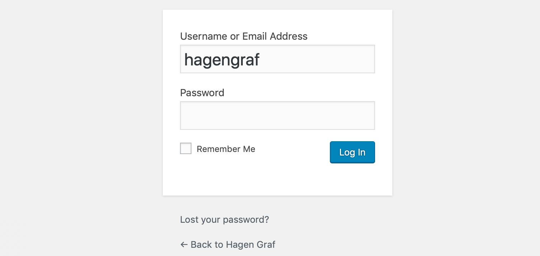
Task: Click the left arrow before Back to Hagen Graf
Action: 184,245
